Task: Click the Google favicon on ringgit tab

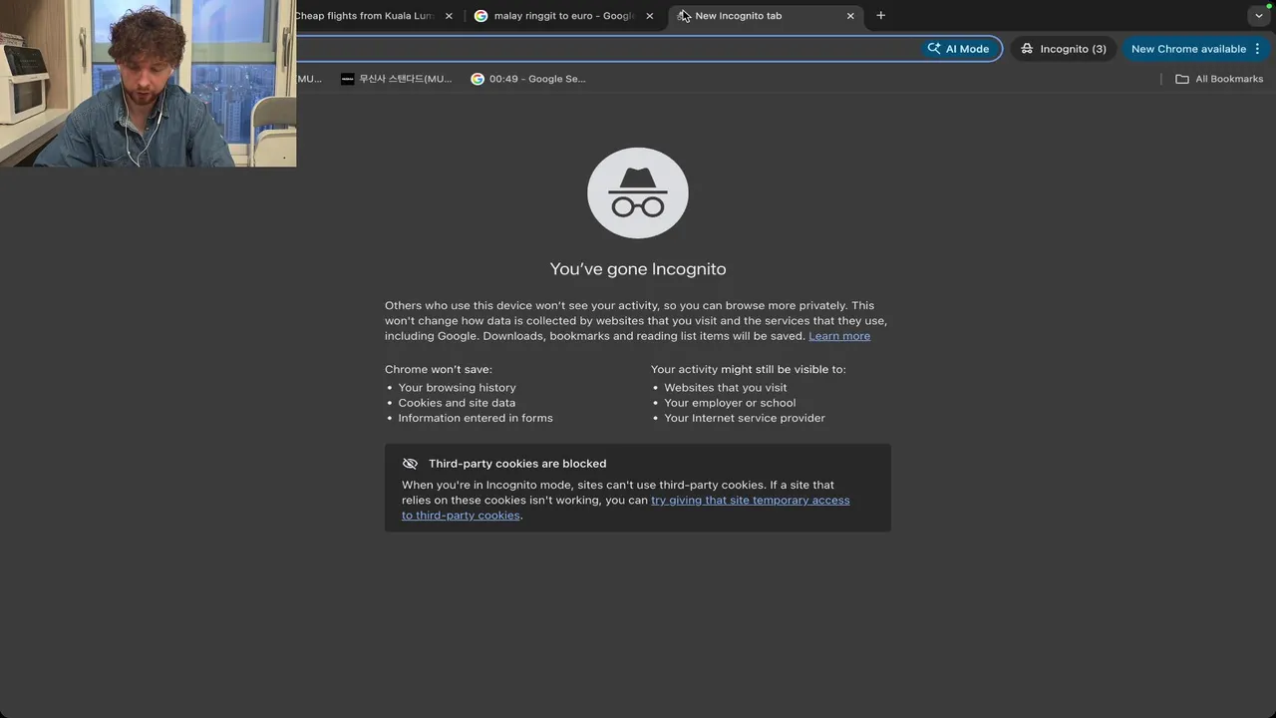Action: tap(480, 16)
